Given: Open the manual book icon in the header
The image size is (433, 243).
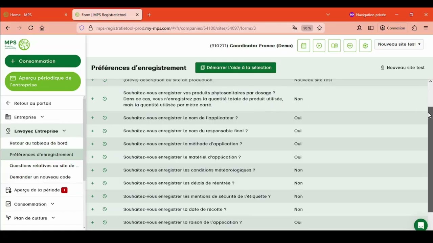Looking at the screenshot, I should point(334,46).
